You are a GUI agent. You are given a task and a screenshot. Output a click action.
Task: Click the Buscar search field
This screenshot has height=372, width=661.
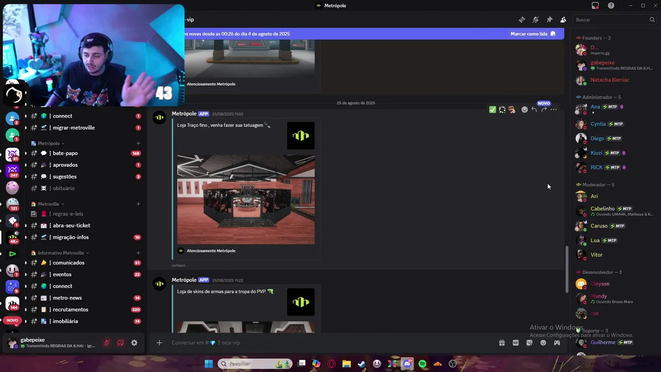(615, 20)
